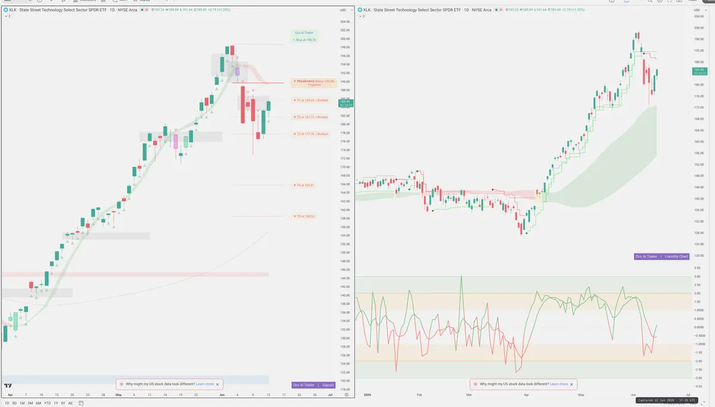
Task: Open Learn more link in right chart
Action: [558, 384]
